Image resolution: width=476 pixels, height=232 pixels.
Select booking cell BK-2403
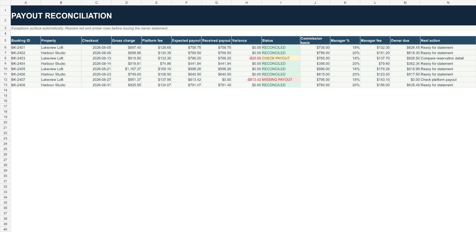coord(26,58)
